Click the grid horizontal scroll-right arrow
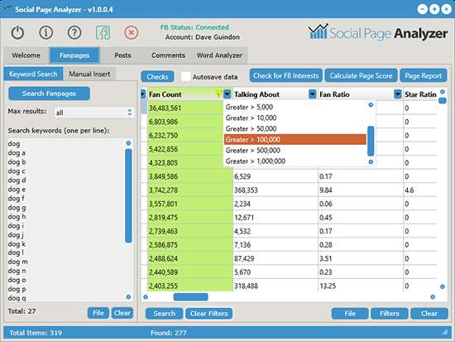This screenshot has height=342, width=455. coord(433,296)
